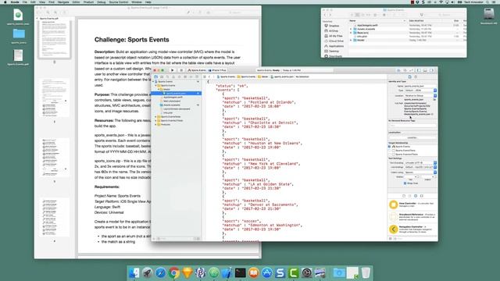Choose the file location via the folder icon in the inspector

click(x=434, y=100)
